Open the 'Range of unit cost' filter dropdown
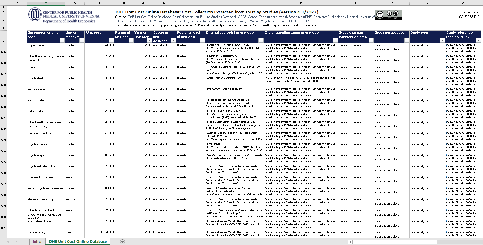483x245 pixels. pos(131,40)
